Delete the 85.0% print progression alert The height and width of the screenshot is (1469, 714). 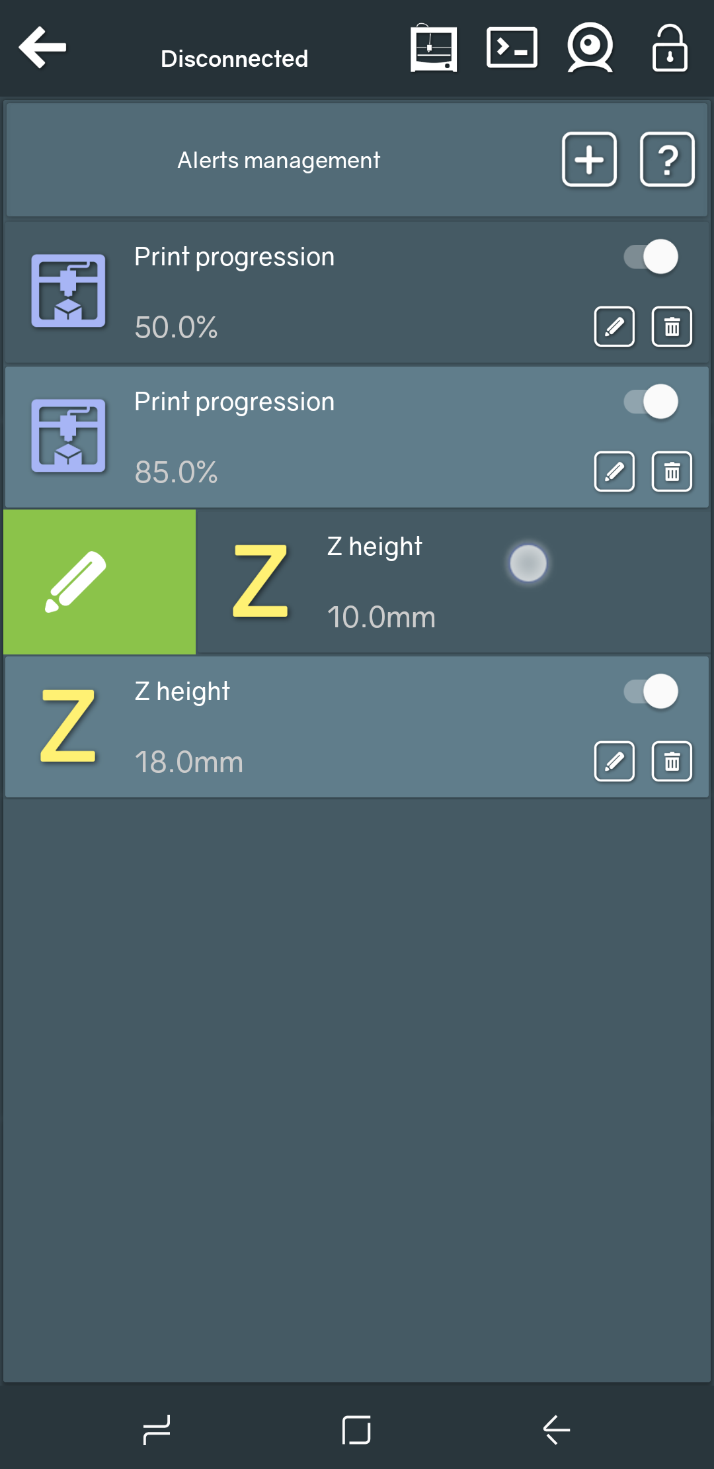pyautogui.click(x=672, y=472)
